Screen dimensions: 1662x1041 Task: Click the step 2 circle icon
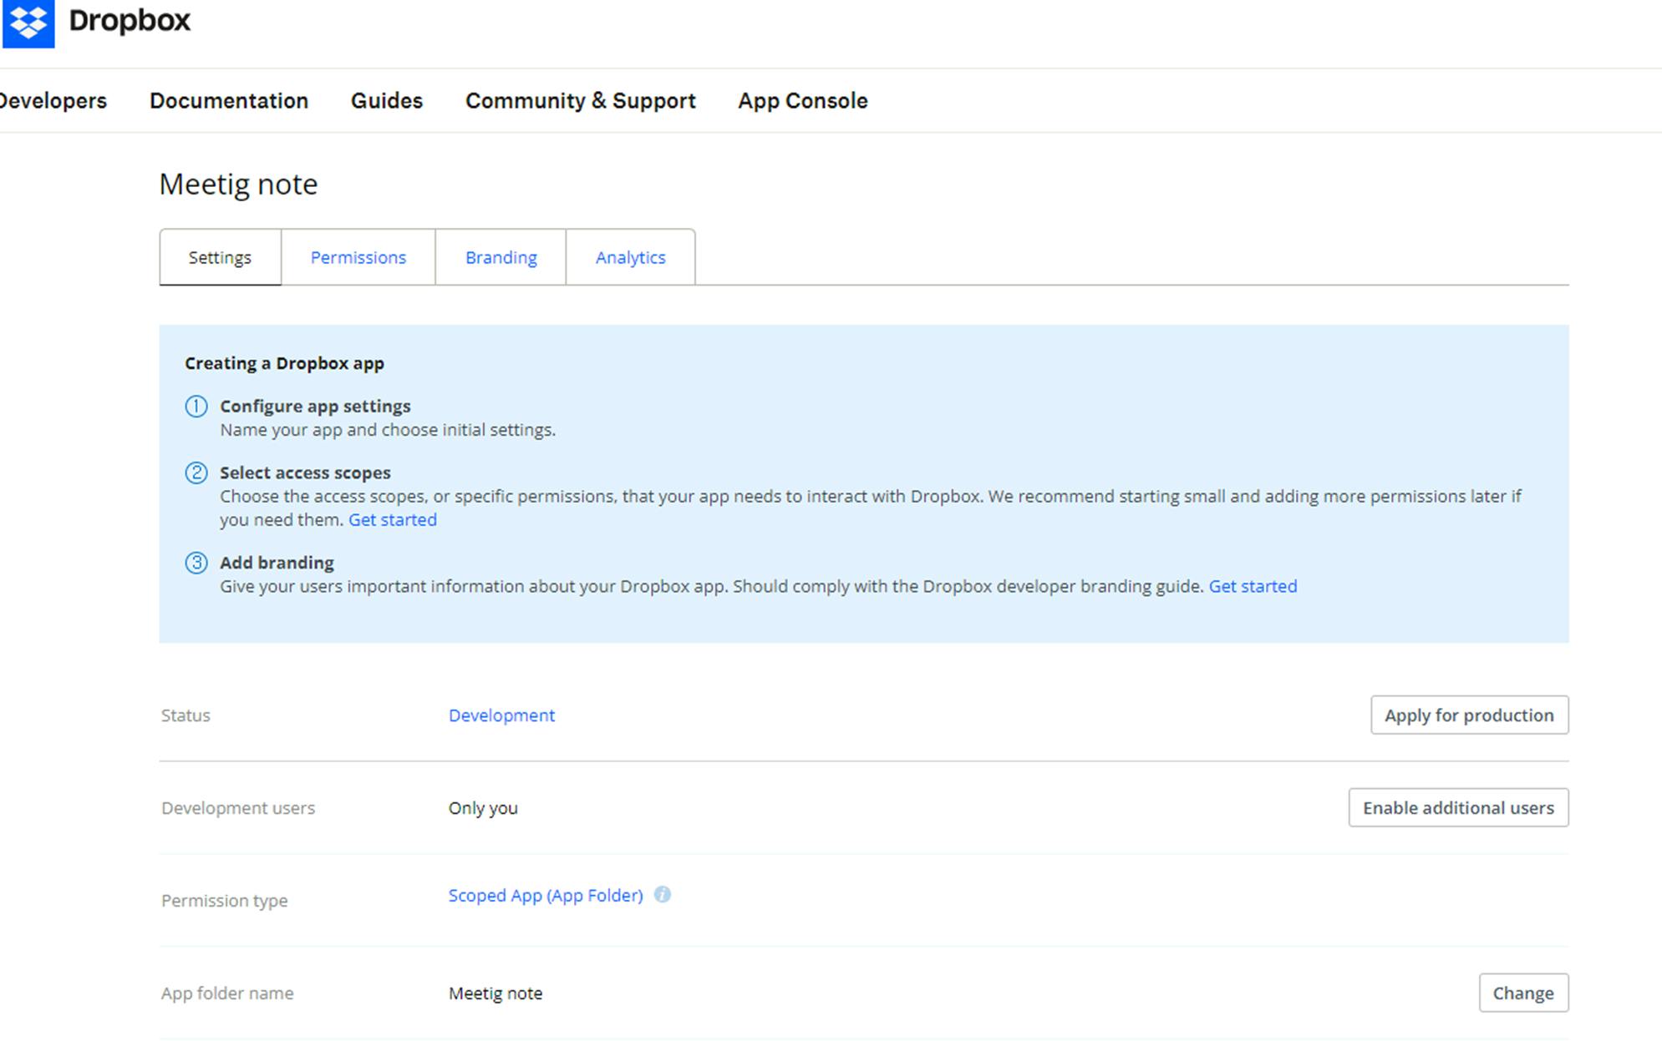pyautogui.click(x=196, y=473)
